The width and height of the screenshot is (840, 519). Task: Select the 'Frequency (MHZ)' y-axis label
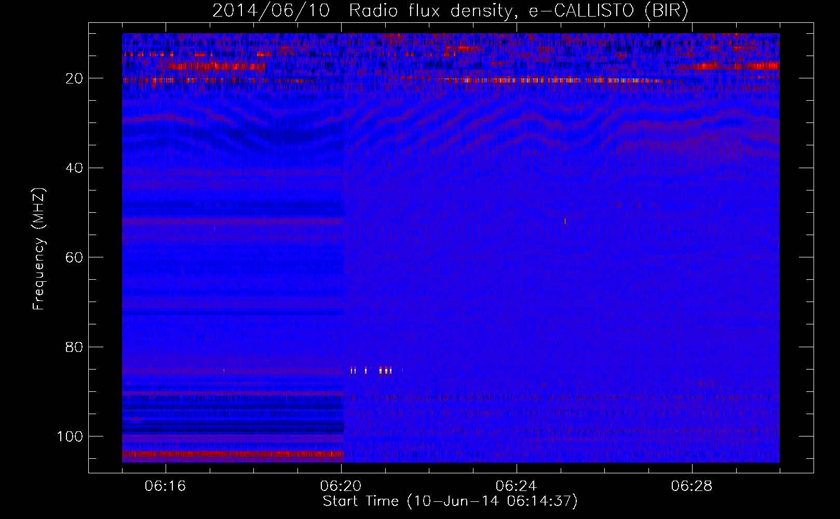click(39, 249)
